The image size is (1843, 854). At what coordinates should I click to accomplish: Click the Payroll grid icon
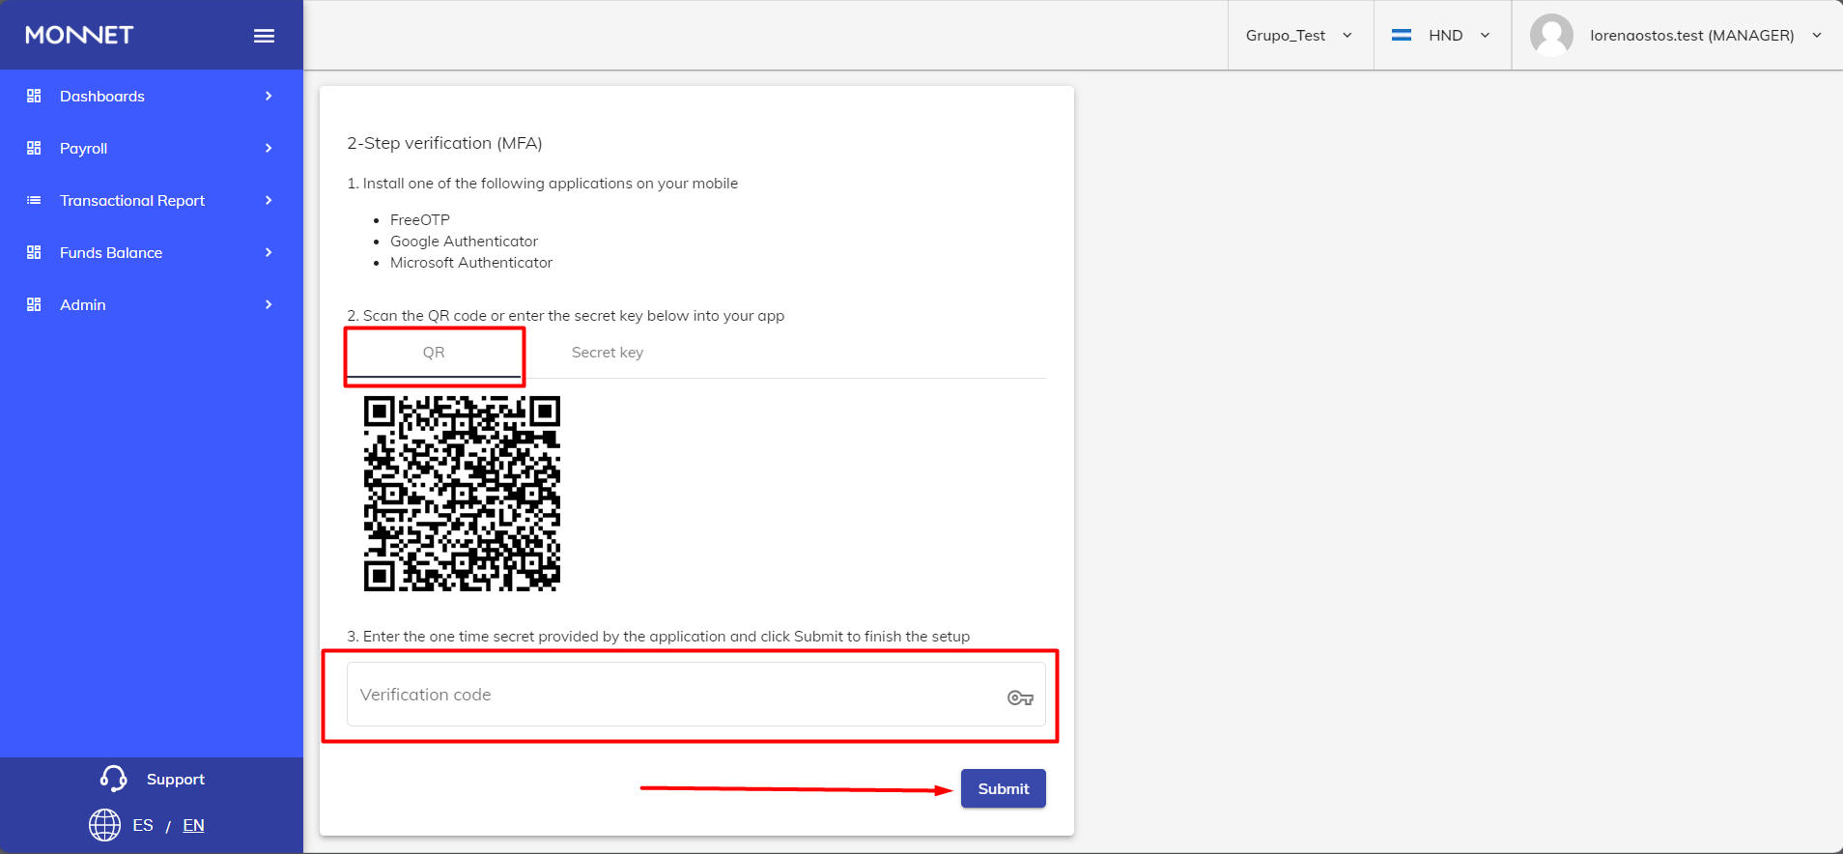tap(34, 148)
